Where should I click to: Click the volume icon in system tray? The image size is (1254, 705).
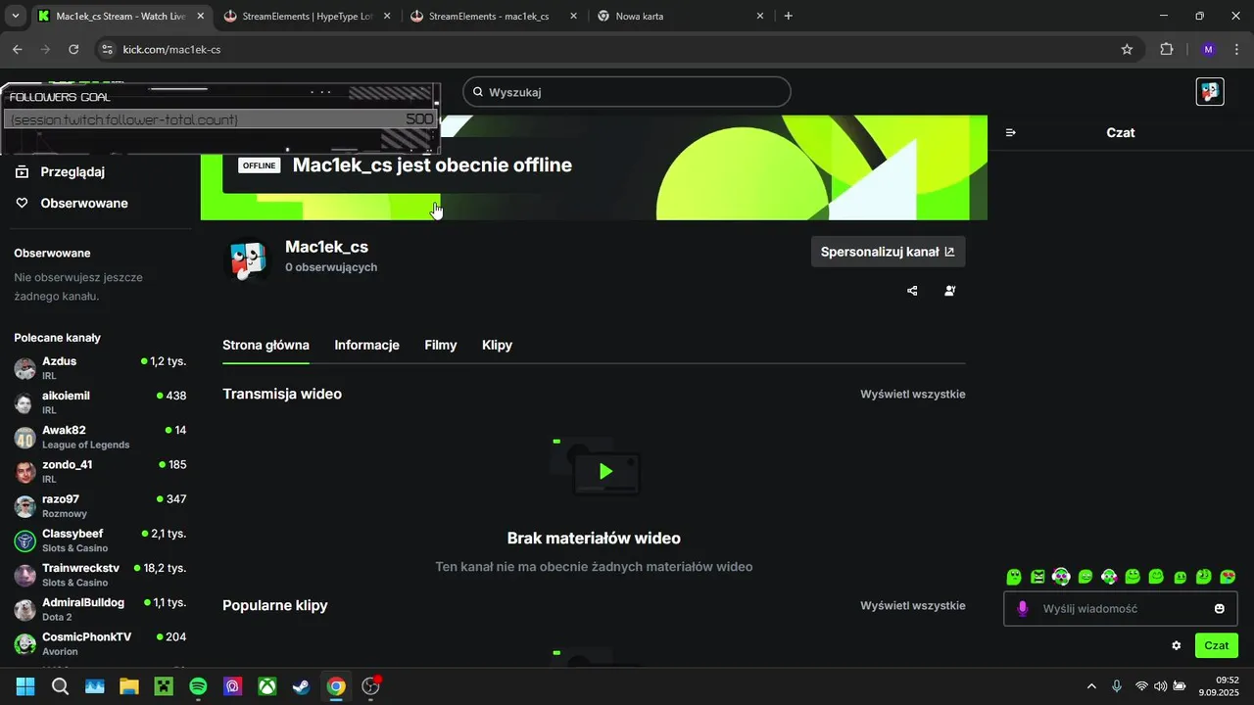(1161, 686)
